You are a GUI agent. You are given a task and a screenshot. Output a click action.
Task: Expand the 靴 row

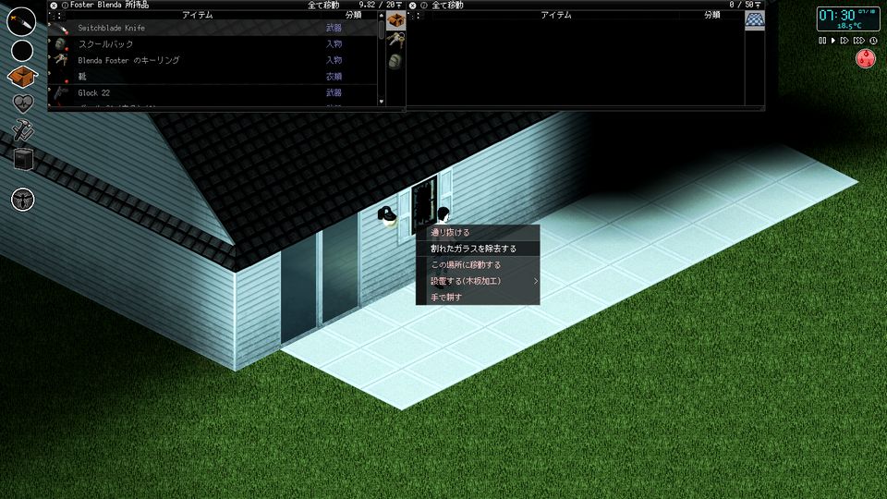pos(50,74)
